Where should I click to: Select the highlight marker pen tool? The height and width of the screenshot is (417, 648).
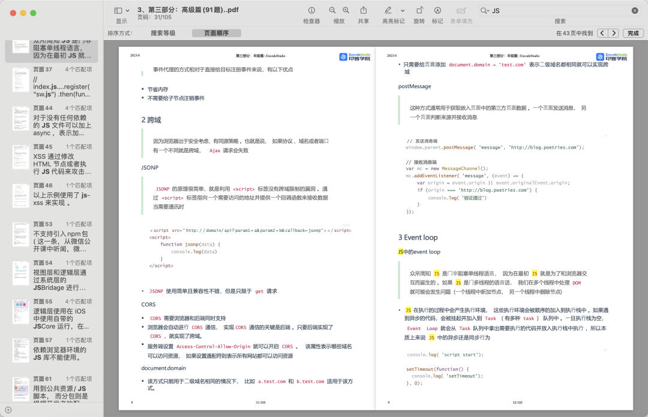point(388,10)
